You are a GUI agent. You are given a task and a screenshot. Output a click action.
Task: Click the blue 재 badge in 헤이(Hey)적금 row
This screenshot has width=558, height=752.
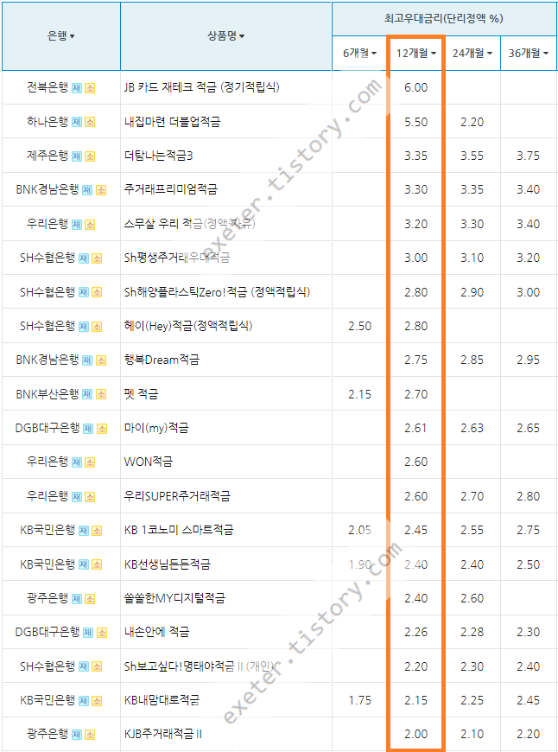pyautogui.click(x=84, y=327)
